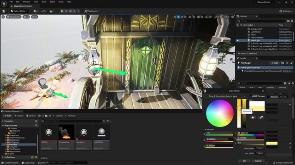The width and height of the screenshot is (295, 165).
Task: Open Outliner settings gear icon
Action: (x=292, y=21)
